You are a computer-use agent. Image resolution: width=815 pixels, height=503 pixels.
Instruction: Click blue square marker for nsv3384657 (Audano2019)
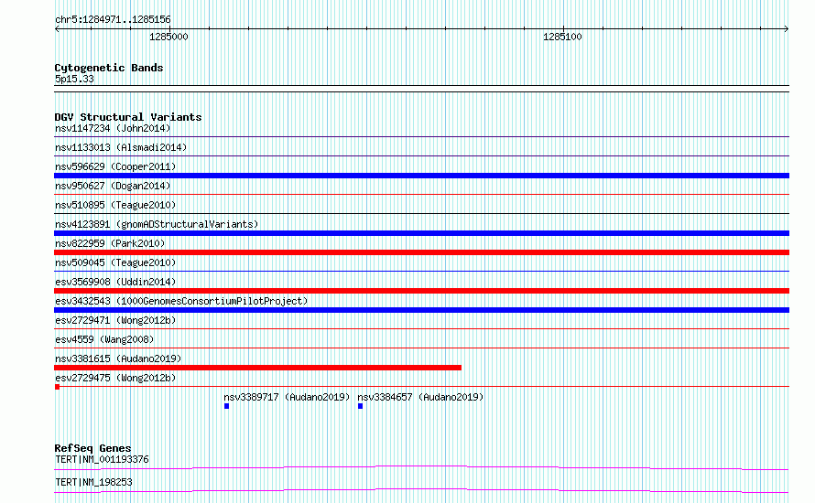pyautogui.click(x=360, y=406)
